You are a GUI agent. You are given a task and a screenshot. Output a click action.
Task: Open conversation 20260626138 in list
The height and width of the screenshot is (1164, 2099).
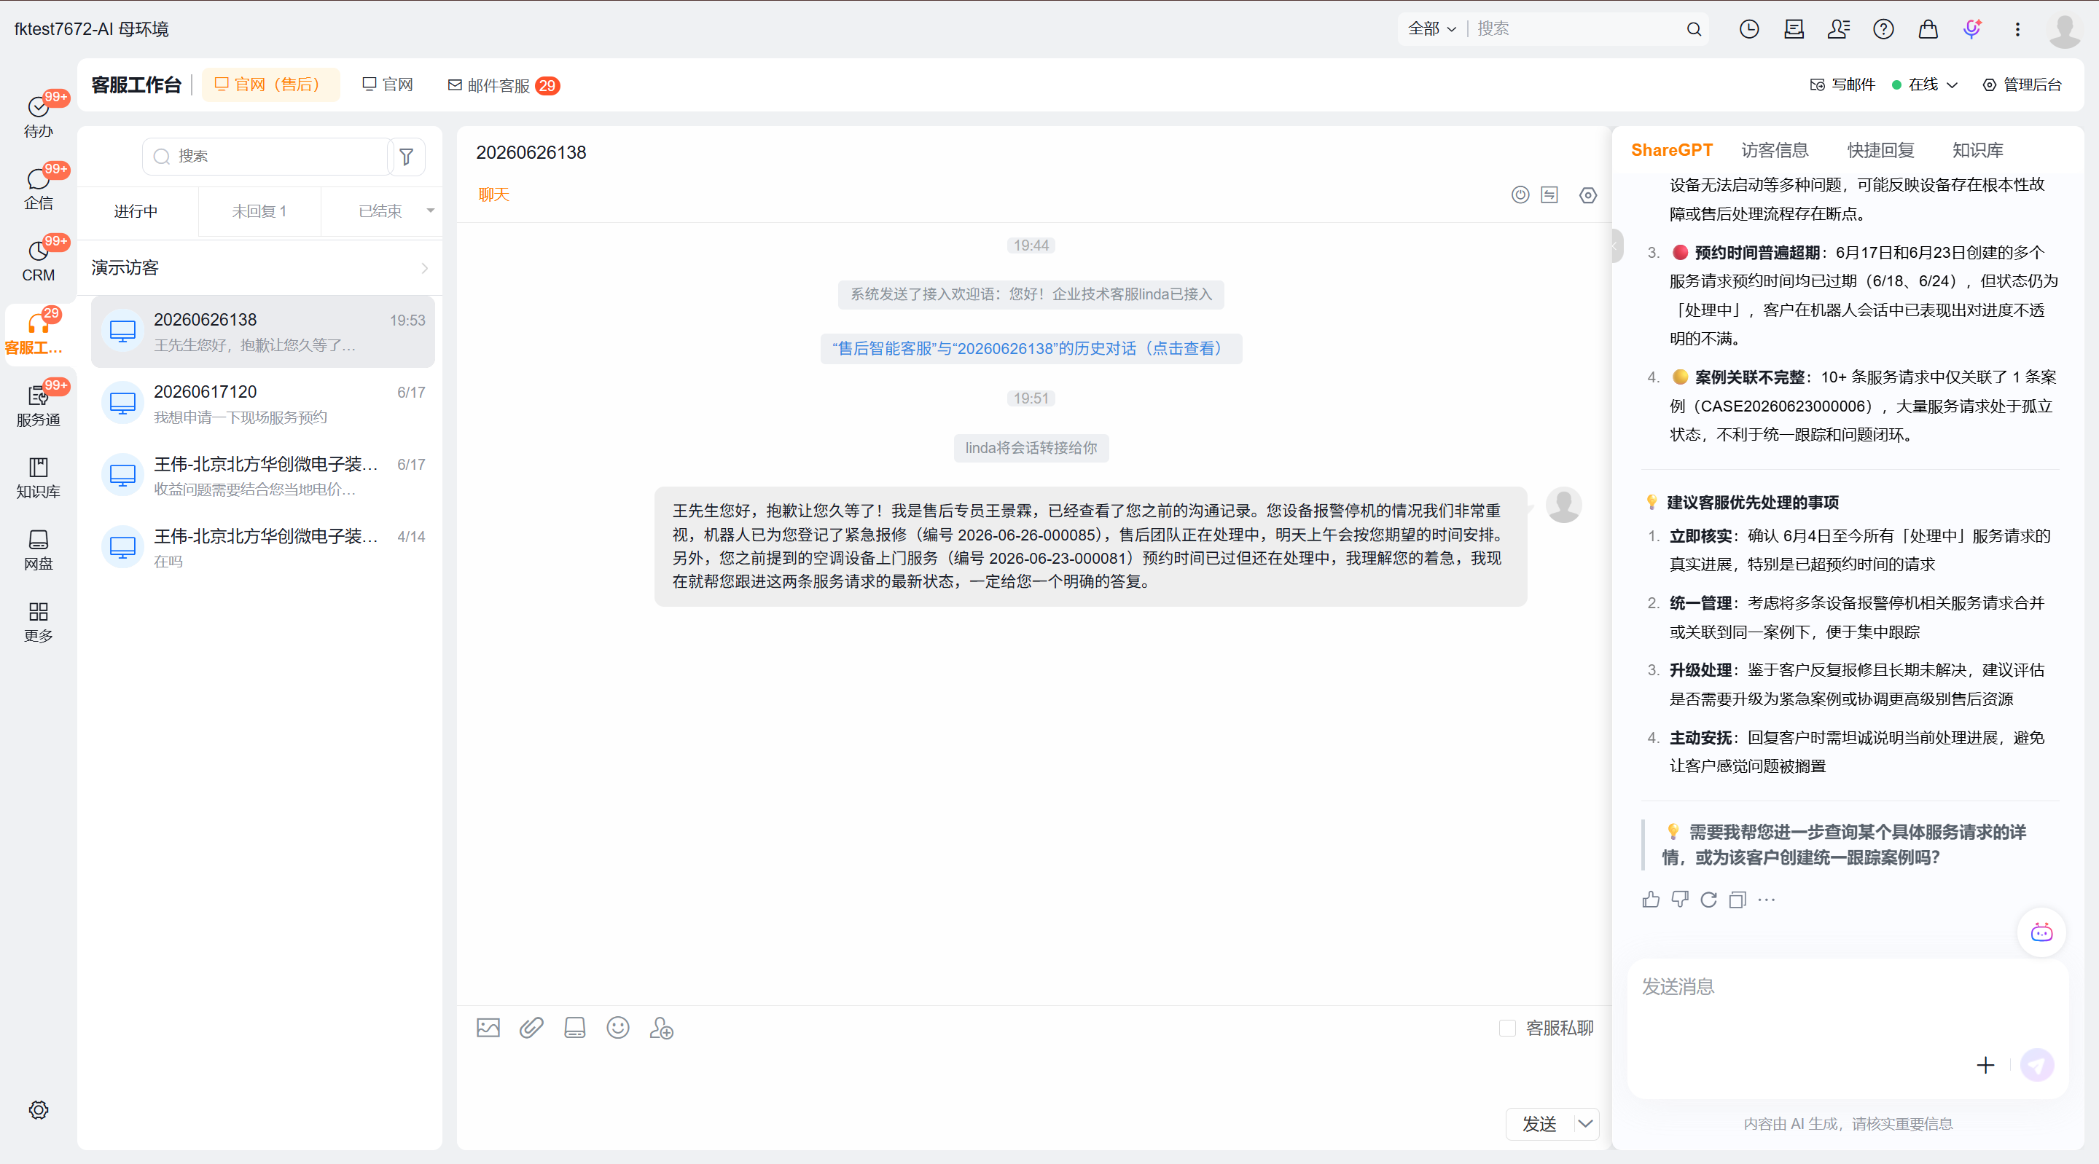click(263, 331)
